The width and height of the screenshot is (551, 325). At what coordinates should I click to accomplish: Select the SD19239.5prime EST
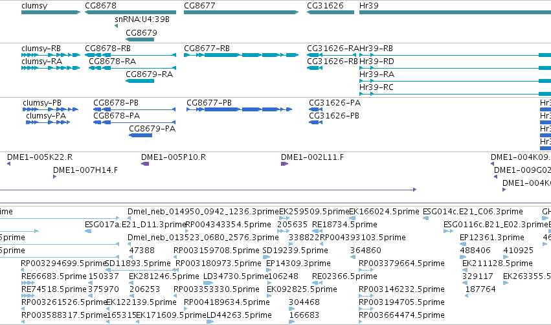265,257
